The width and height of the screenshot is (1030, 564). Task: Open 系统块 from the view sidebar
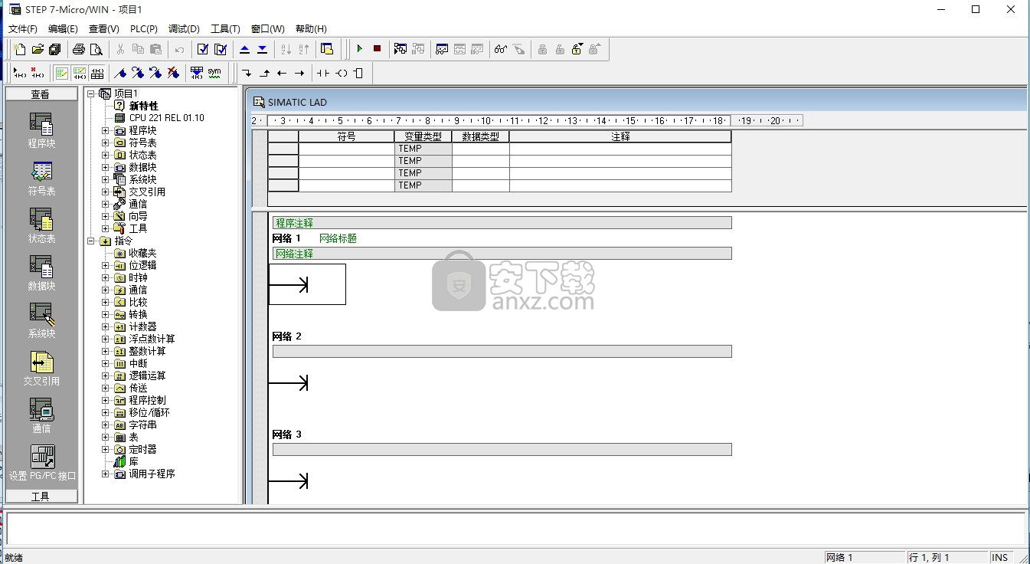point(41,320)
